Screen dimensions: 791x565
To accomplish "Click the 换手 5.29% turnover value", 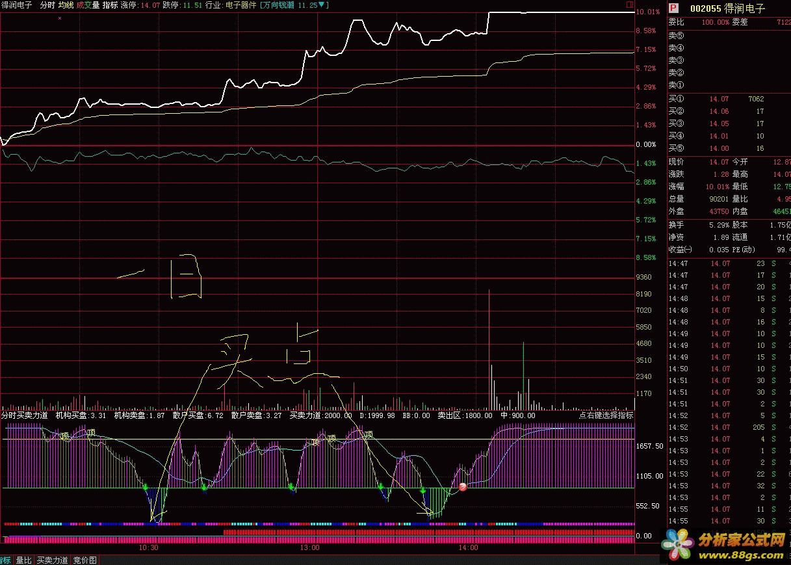I will point(718,224).
